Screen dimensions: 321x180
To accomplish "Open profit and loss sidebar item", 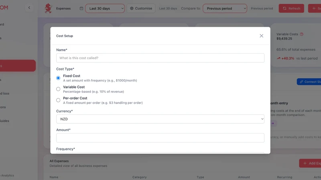I will click(x=4, y=93).
